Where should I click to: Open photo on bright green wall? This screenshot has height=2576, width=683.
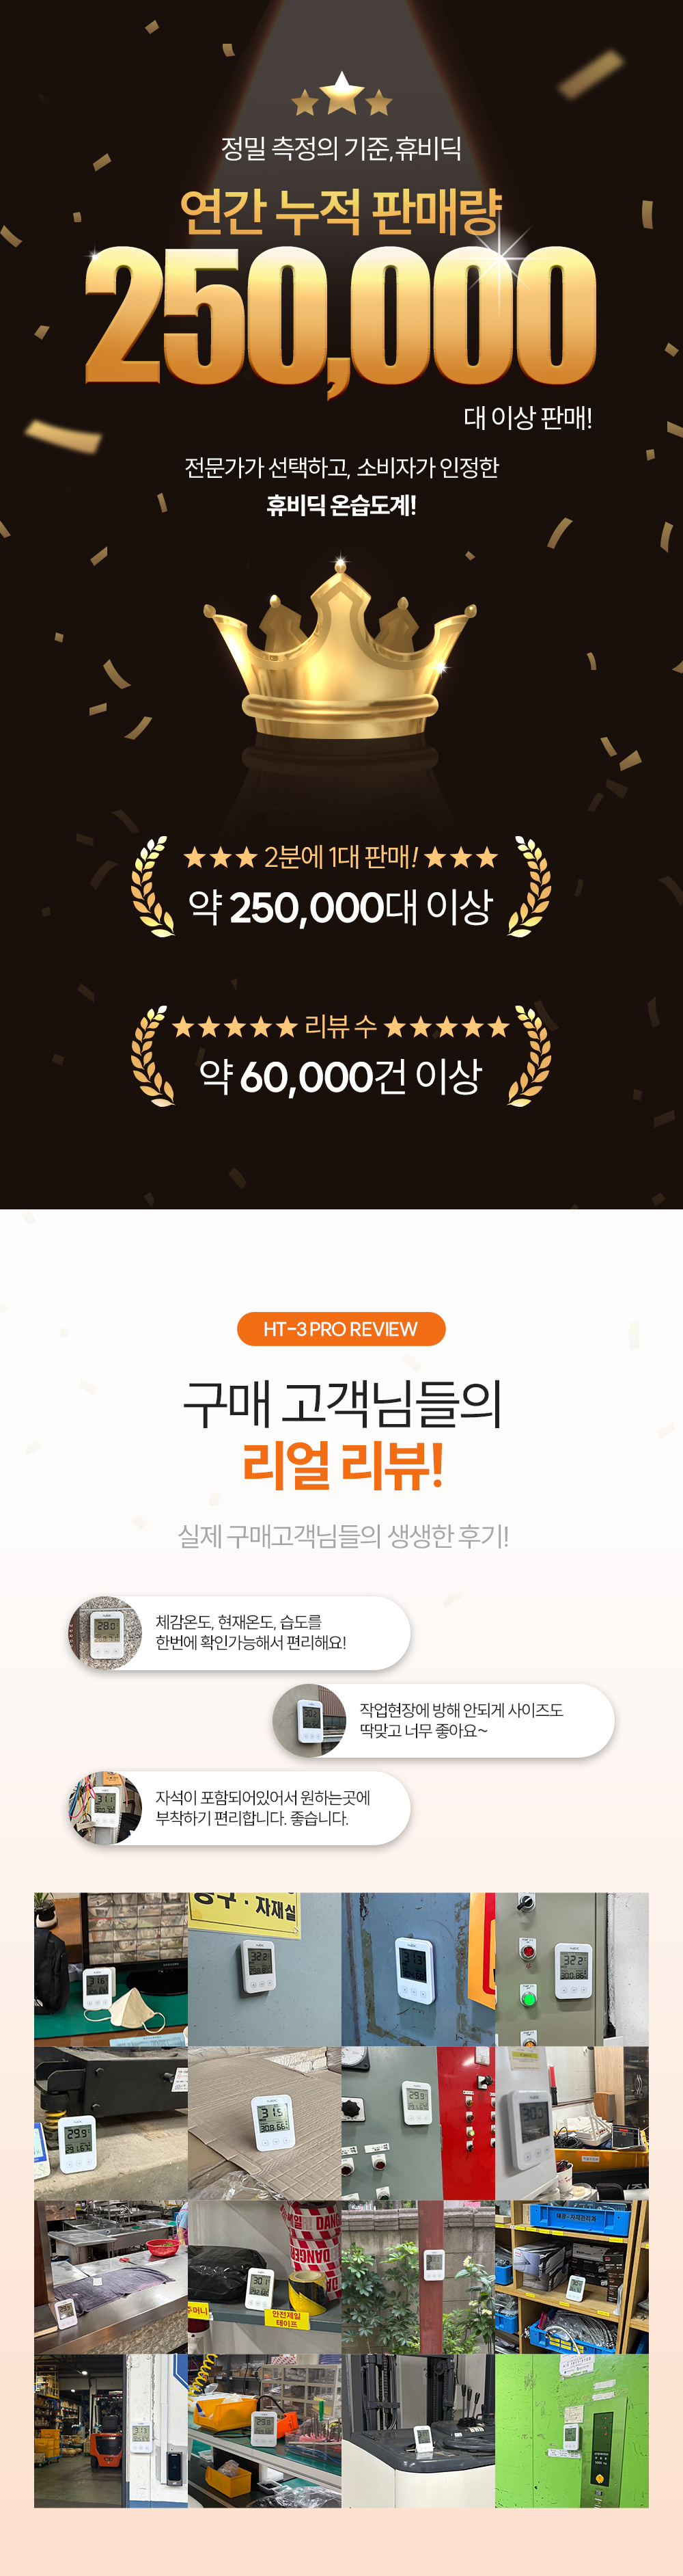click(572, 2430)
